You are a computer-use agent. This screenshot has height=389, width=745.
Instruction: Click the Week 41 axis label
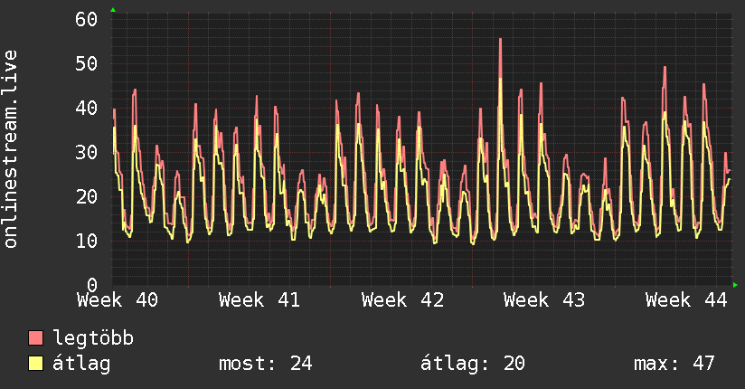click(x=259, y=300)
